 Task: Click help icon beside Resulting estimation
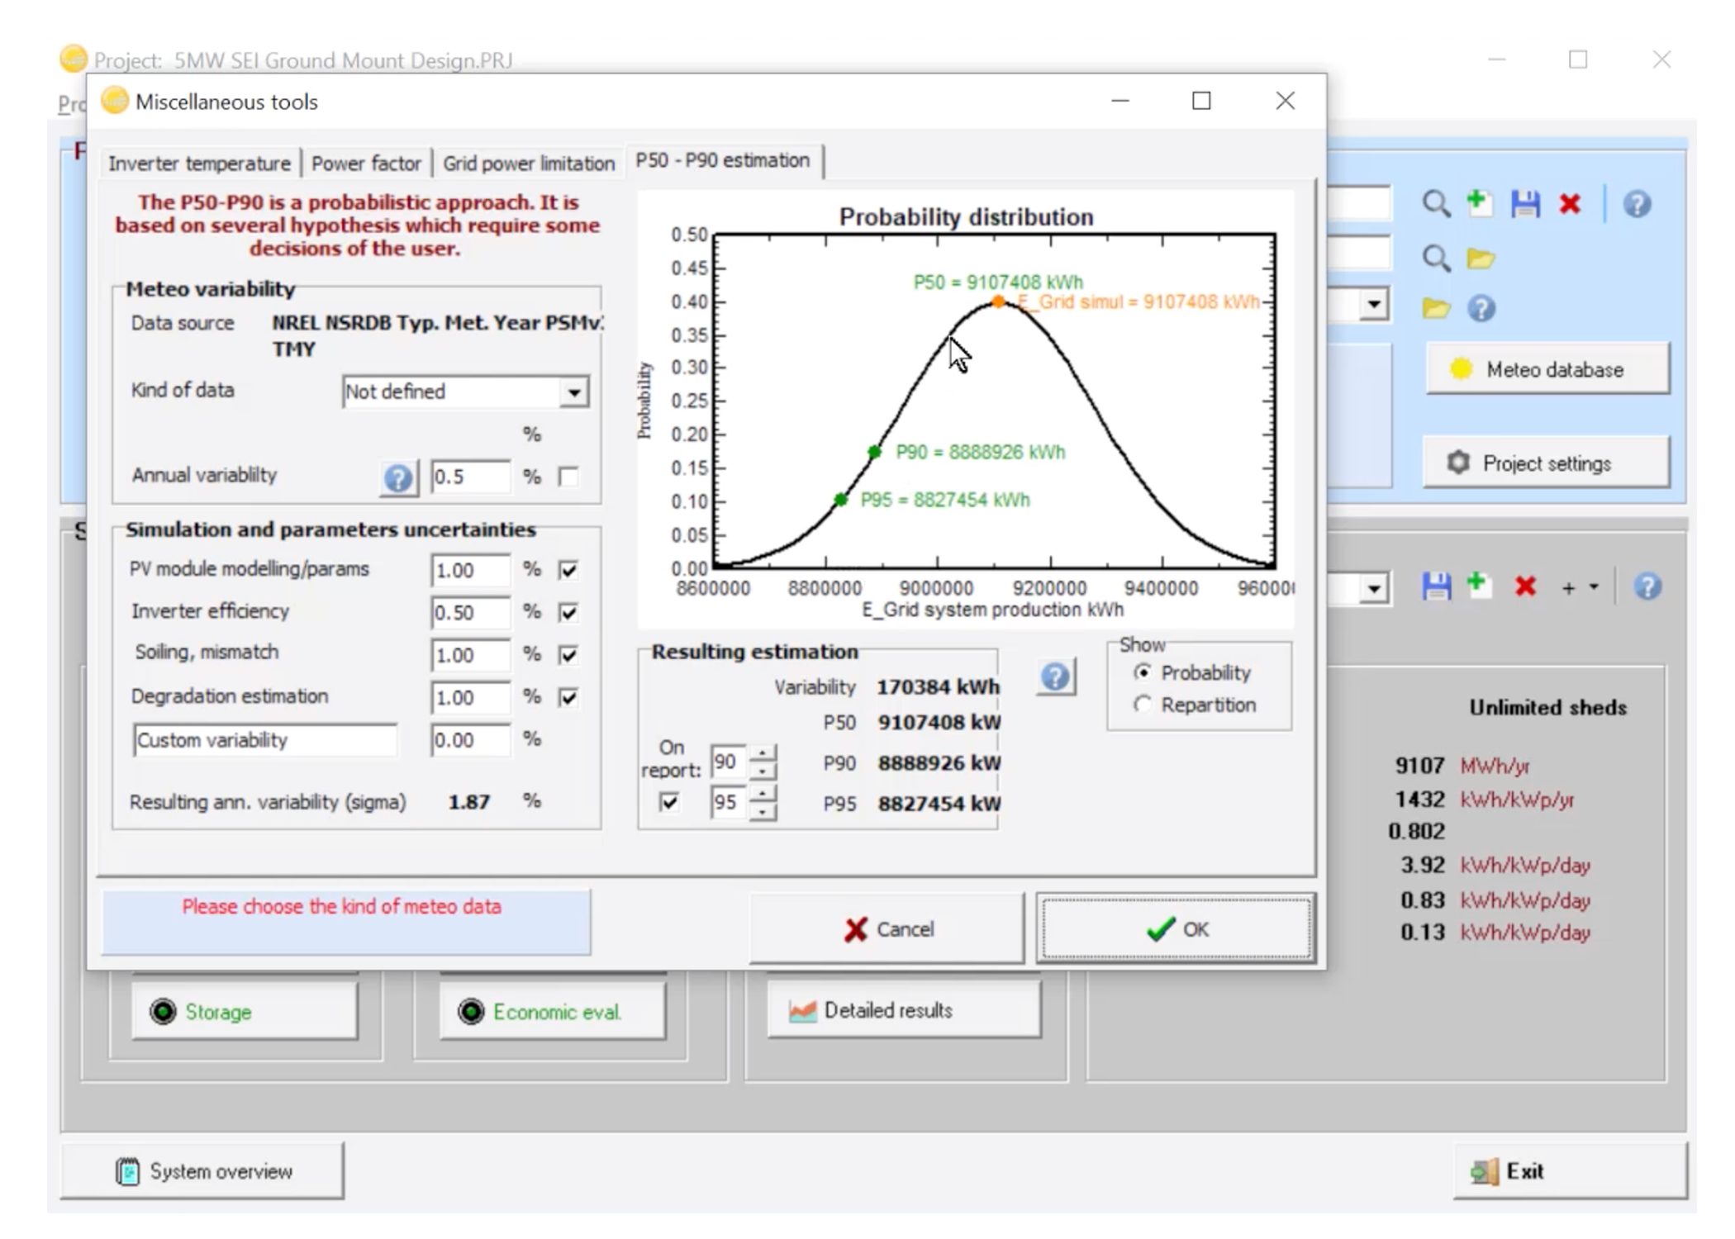(1055, 677)
